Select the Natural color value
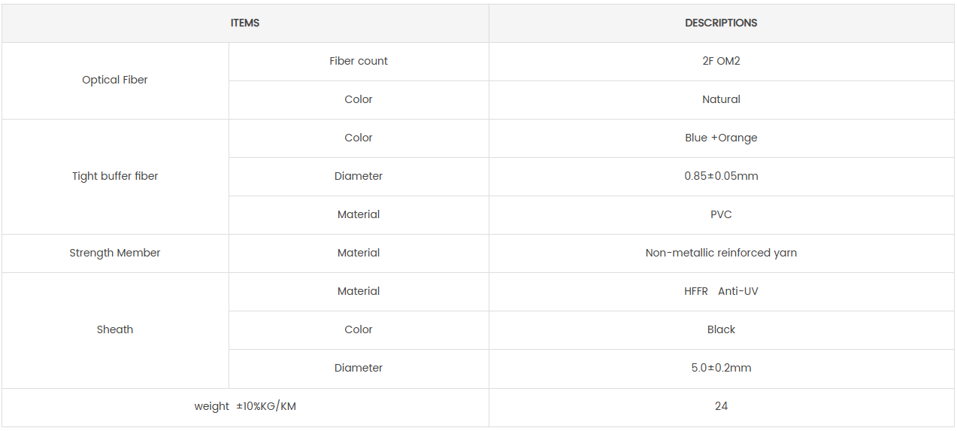Screen dimensions: 957x431 click(x=721, y=99)
